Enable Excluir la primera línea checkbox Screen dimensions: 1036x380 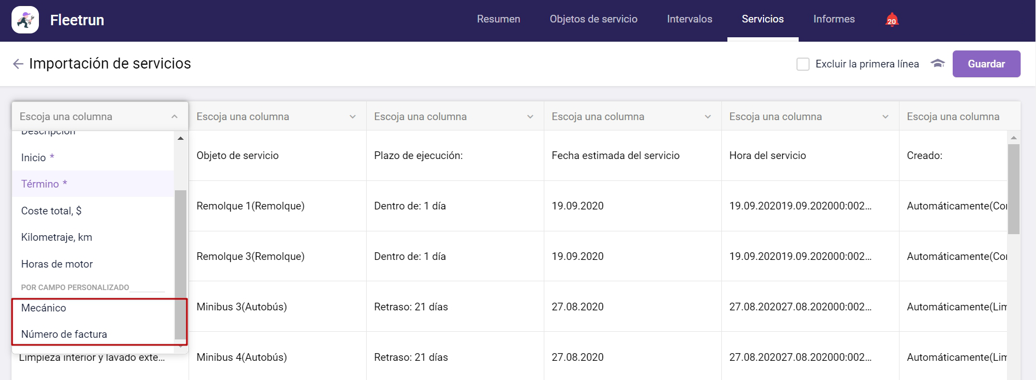[803, 64]
